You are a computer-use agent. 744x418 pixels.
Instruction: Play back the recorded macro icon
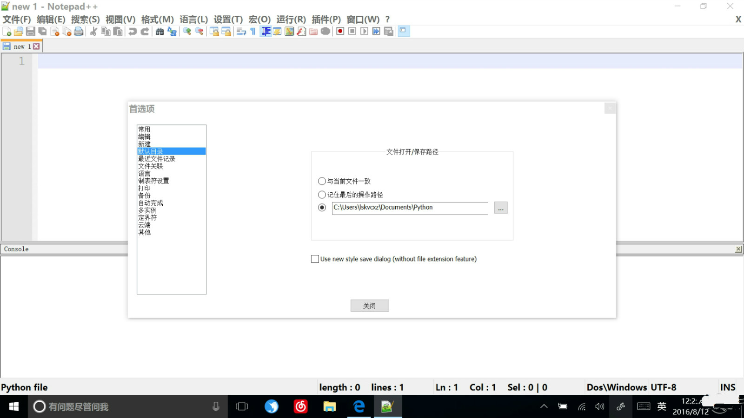(364, 31)
